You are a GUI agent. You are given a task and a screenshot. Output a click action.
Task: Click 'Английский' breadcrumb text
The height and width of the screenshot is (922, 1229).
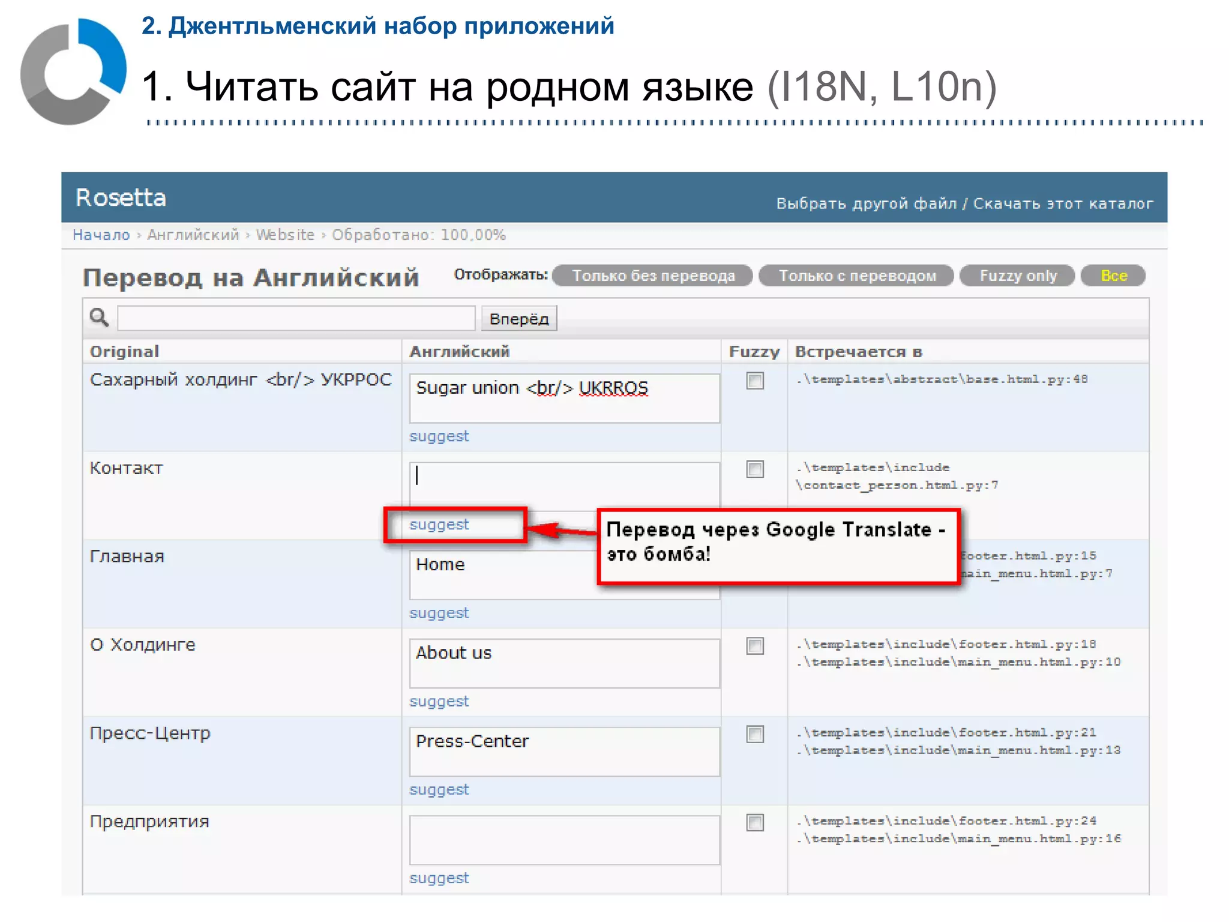pos(193,235)
